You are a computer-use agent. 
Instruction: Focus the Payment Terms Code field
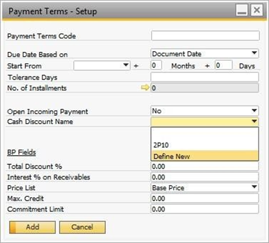(205, 36)
